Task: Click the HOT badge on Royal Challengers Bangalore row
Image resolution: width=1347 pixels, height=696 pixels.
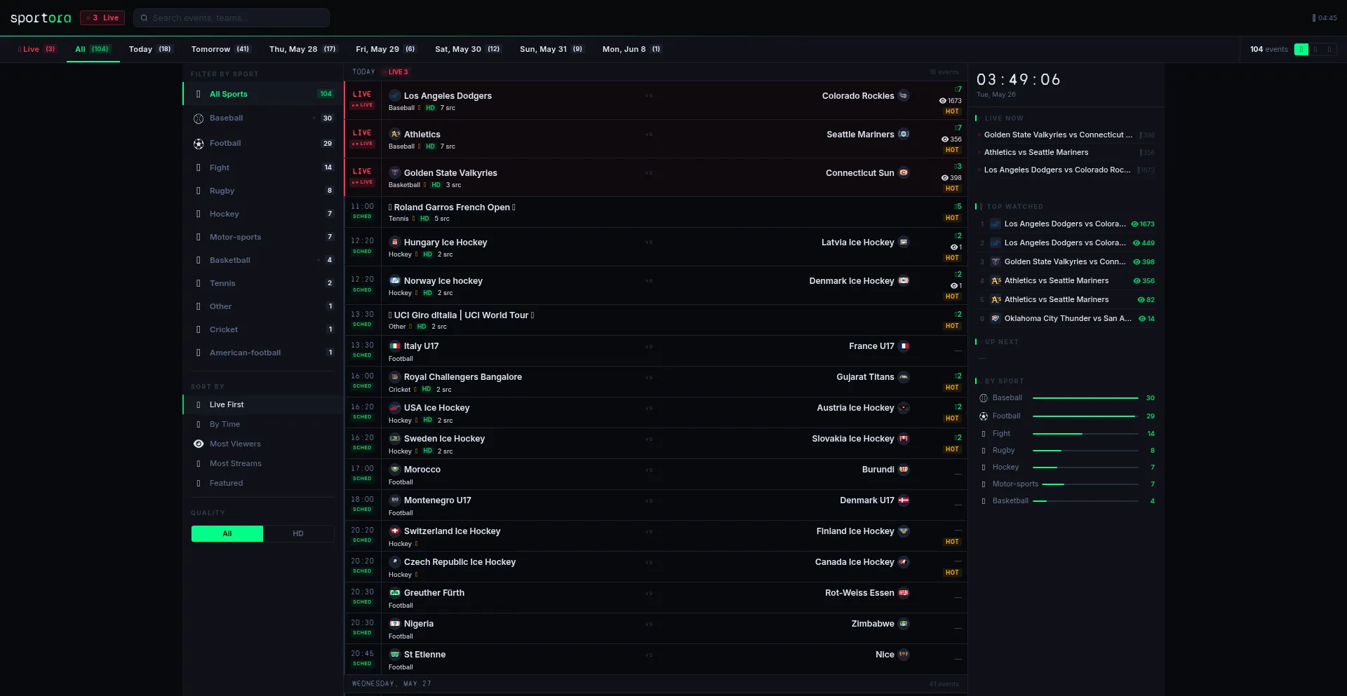Action: point(952,388)
